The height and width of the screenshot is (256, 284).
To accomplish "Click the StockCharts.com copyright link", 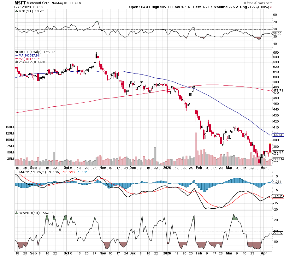I will click(x=268, y=3).
